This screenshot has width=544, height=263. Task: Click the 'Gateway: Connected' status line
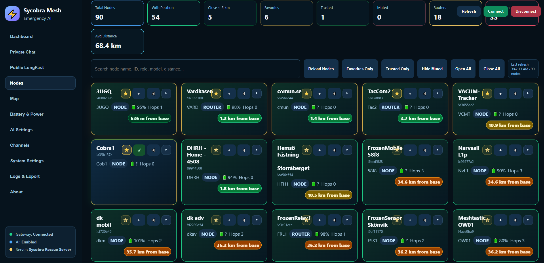(x=34, y=234)
